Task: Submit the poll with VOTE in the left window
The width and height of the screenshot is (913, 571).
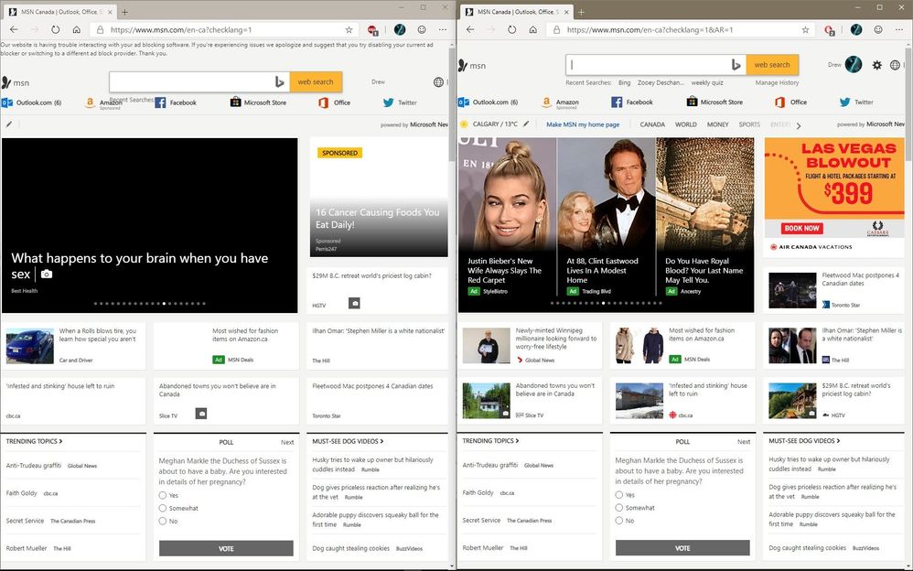Action: (x=226, y=548)
